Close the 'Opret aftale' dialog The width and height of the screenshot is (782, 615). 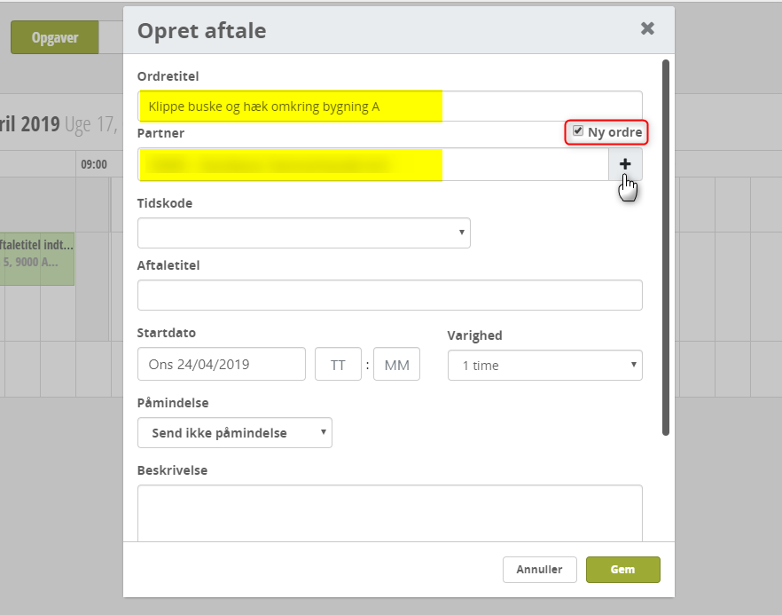(646, 28)
